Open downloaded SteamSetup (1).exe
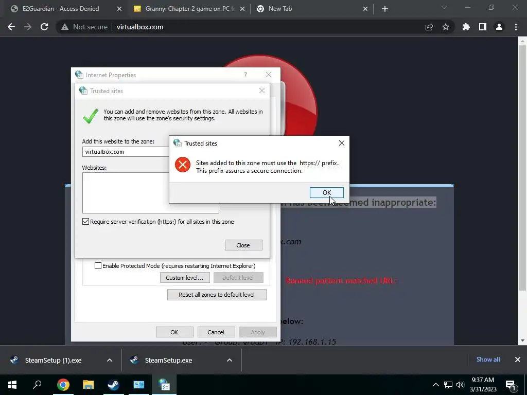The width and height of the screenshot is (527, 395). pos(53,361)
